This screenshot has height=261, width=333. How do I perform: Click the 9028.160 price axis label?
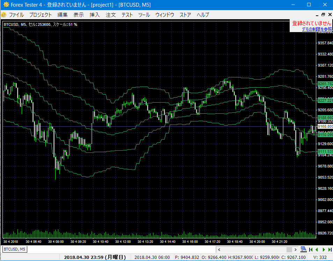[325, 188]
